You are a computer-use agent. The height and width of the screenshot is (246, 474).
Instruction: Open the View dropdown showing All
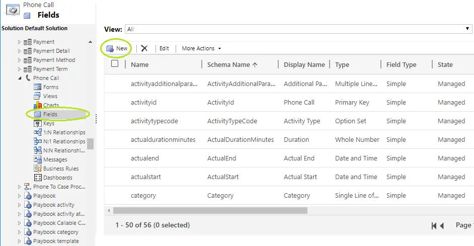click(x=298, y=29)
